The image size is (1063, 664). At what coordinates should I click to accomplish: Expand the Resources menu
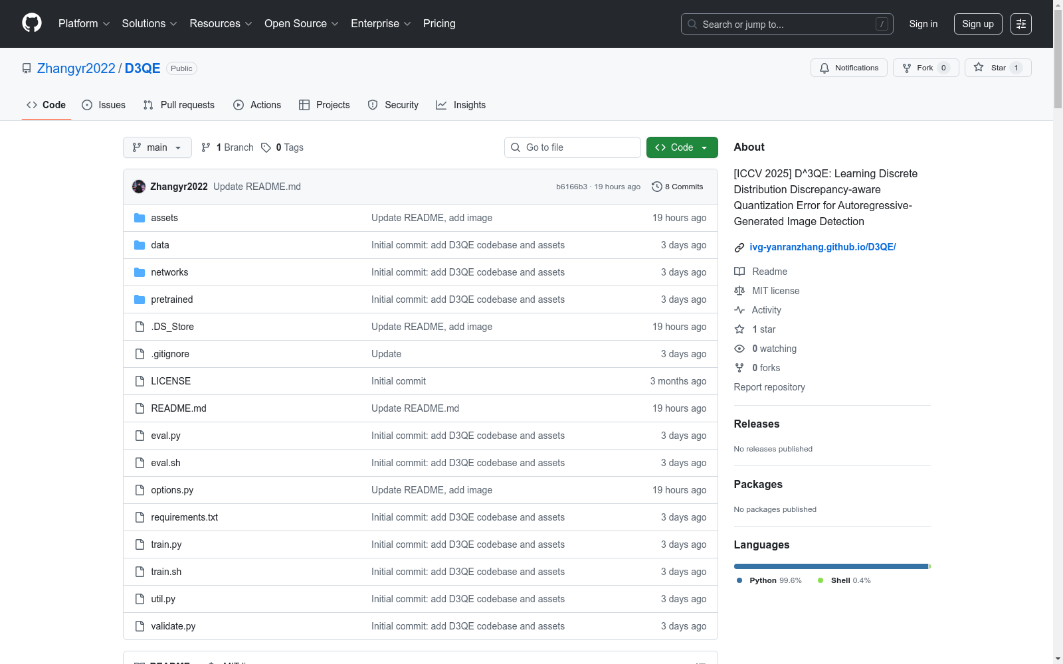(221, 24)
